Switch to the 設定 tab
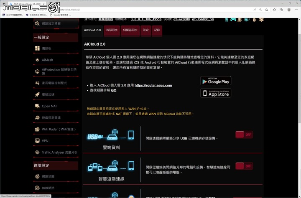 tap(146, 30)
